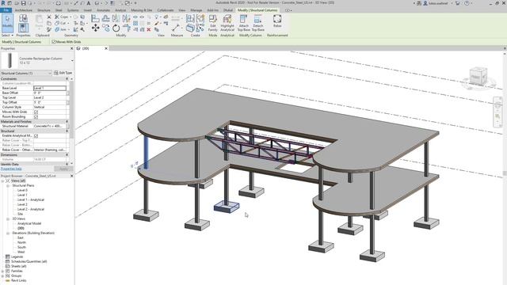This screenshot has height=285, width=507.
Task: Switch to the Collaborate ribbon tab
Action: [166, 10]
